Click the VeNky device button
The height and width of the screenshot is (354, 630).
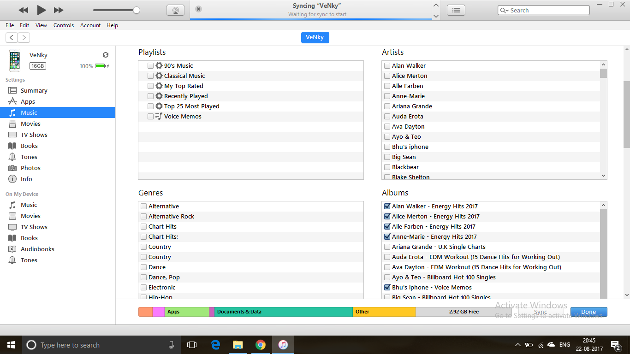(x=315, y=37)
